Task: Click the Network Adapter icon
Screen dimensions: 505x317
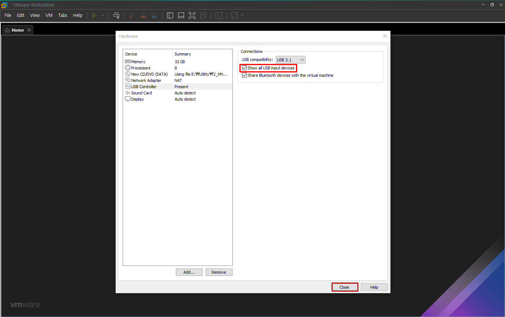Action: coord(128,80)
